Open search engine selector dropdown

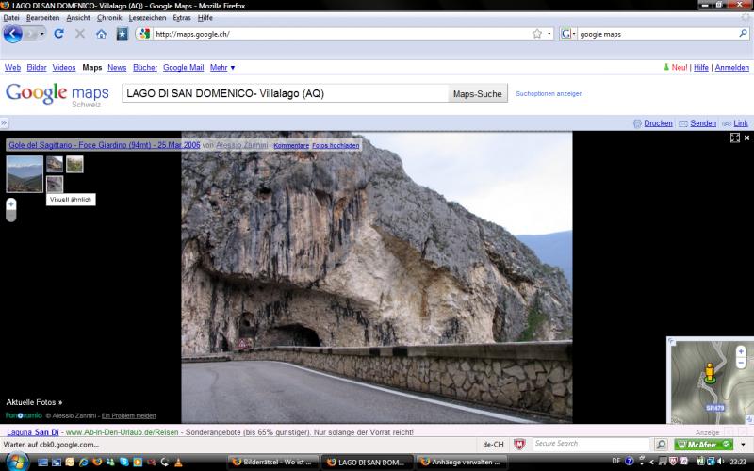click(x=569, y=34)
